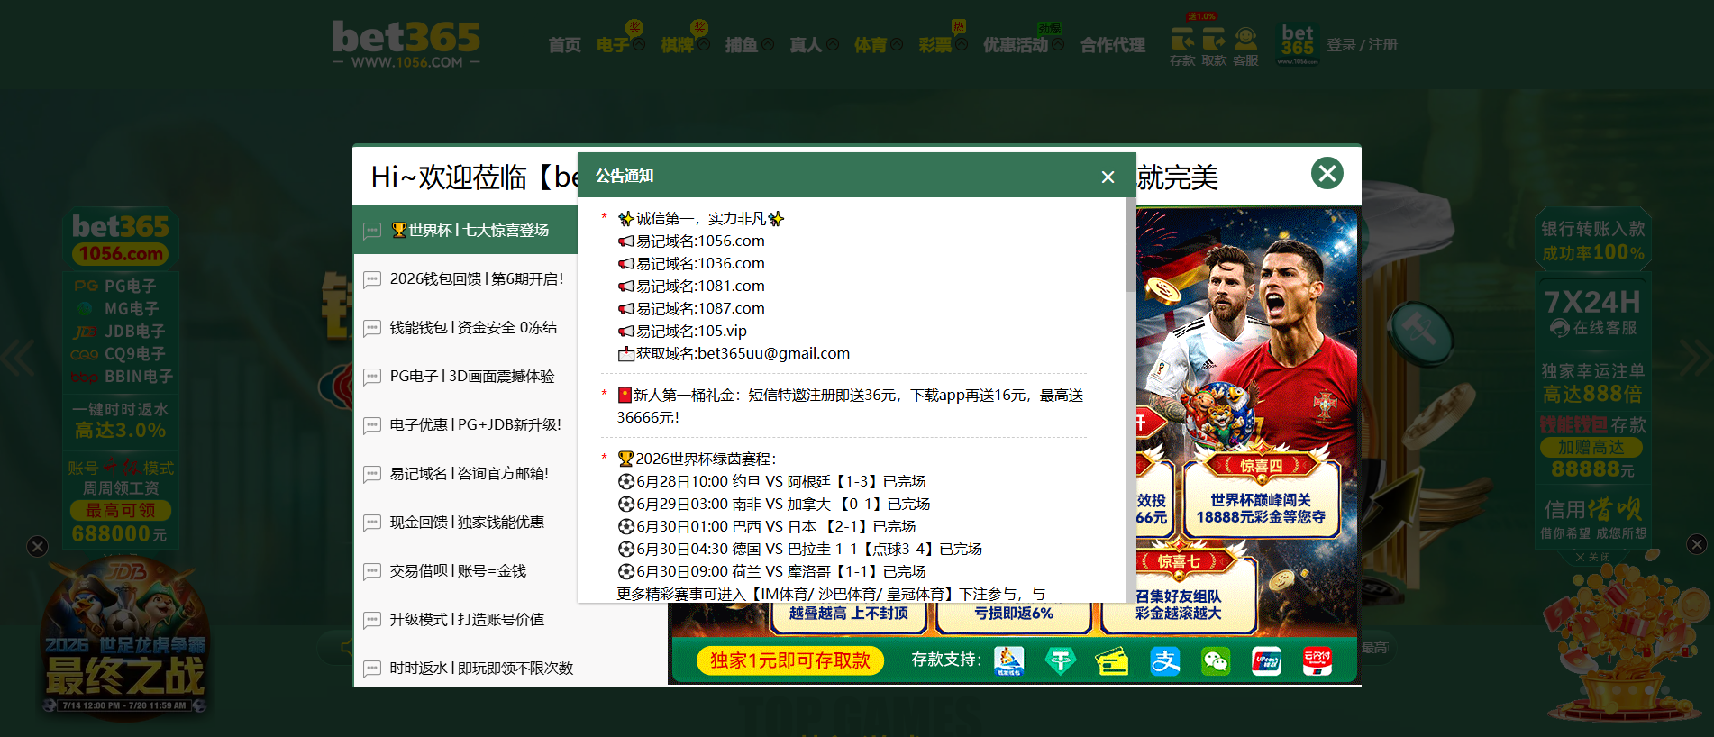
Task: Click the bet365 app logo next to login
Action: click(1298, 44)
